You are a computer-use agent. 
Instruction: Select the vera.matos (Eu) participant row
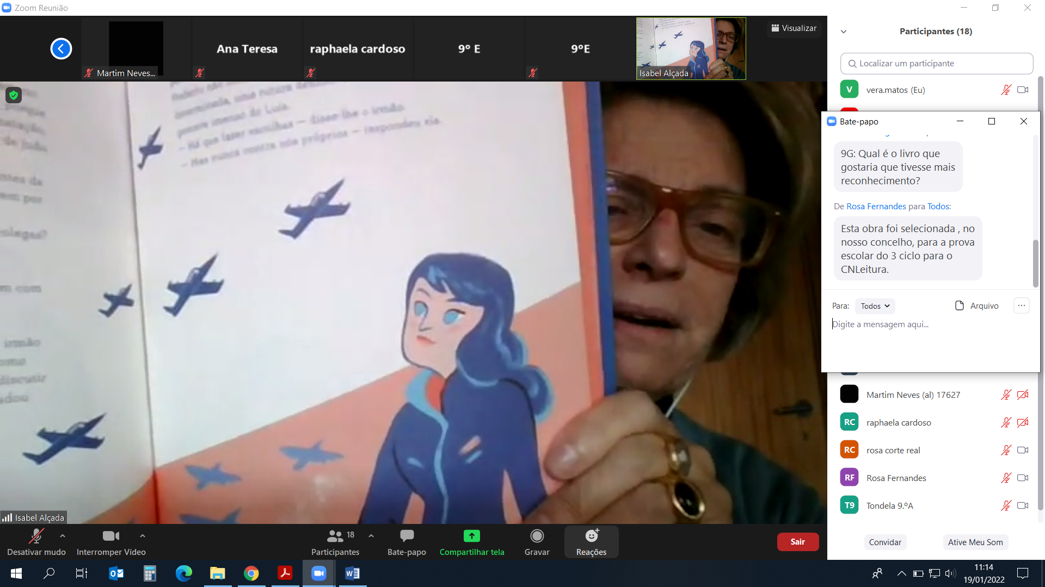pyautogui.click(x=935, y=90)
